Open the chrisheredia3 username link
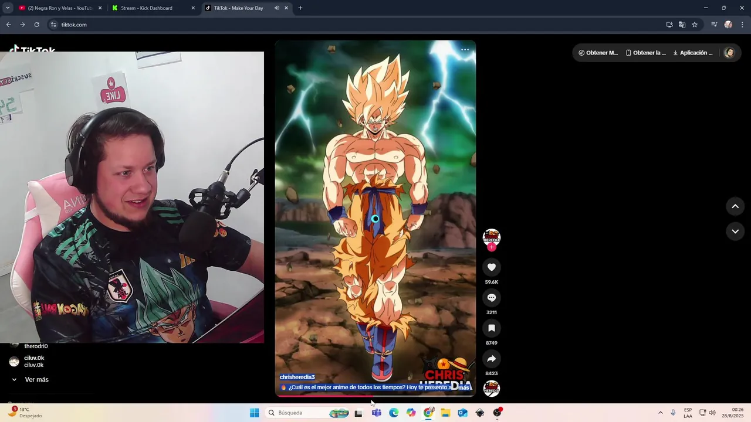751x422 pixels. tap(297, 377)
